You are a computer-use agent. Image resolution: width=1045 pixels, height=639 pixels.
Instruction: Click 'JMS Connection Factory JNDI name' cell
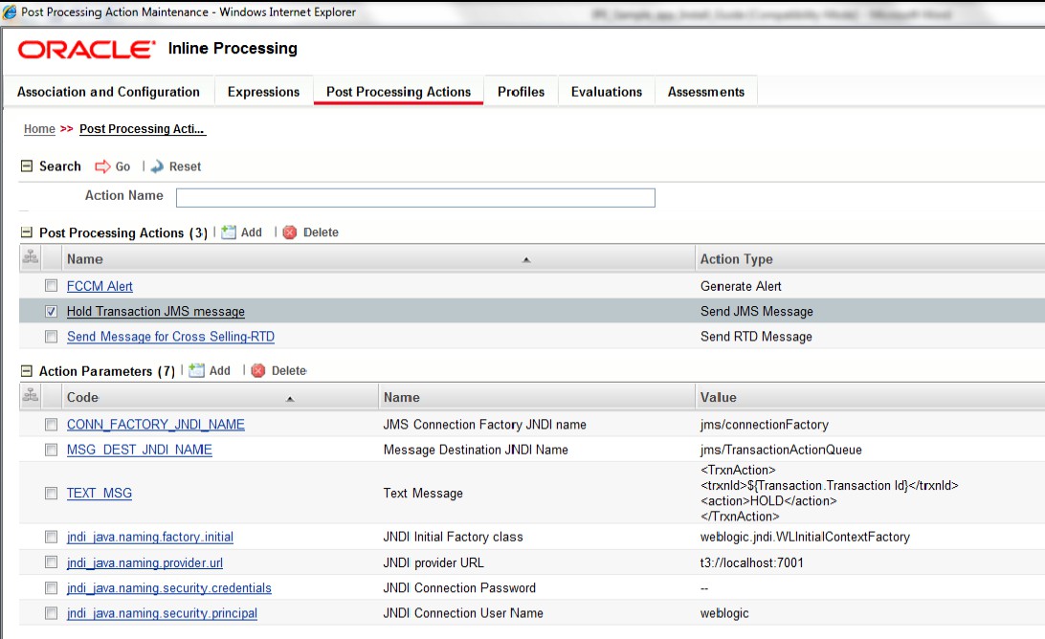[x=484, y=425]
